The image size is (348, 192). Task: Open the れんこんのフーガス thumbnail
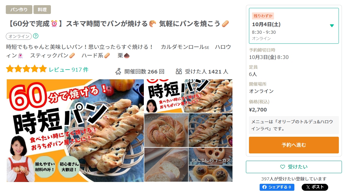click(211, 156)
